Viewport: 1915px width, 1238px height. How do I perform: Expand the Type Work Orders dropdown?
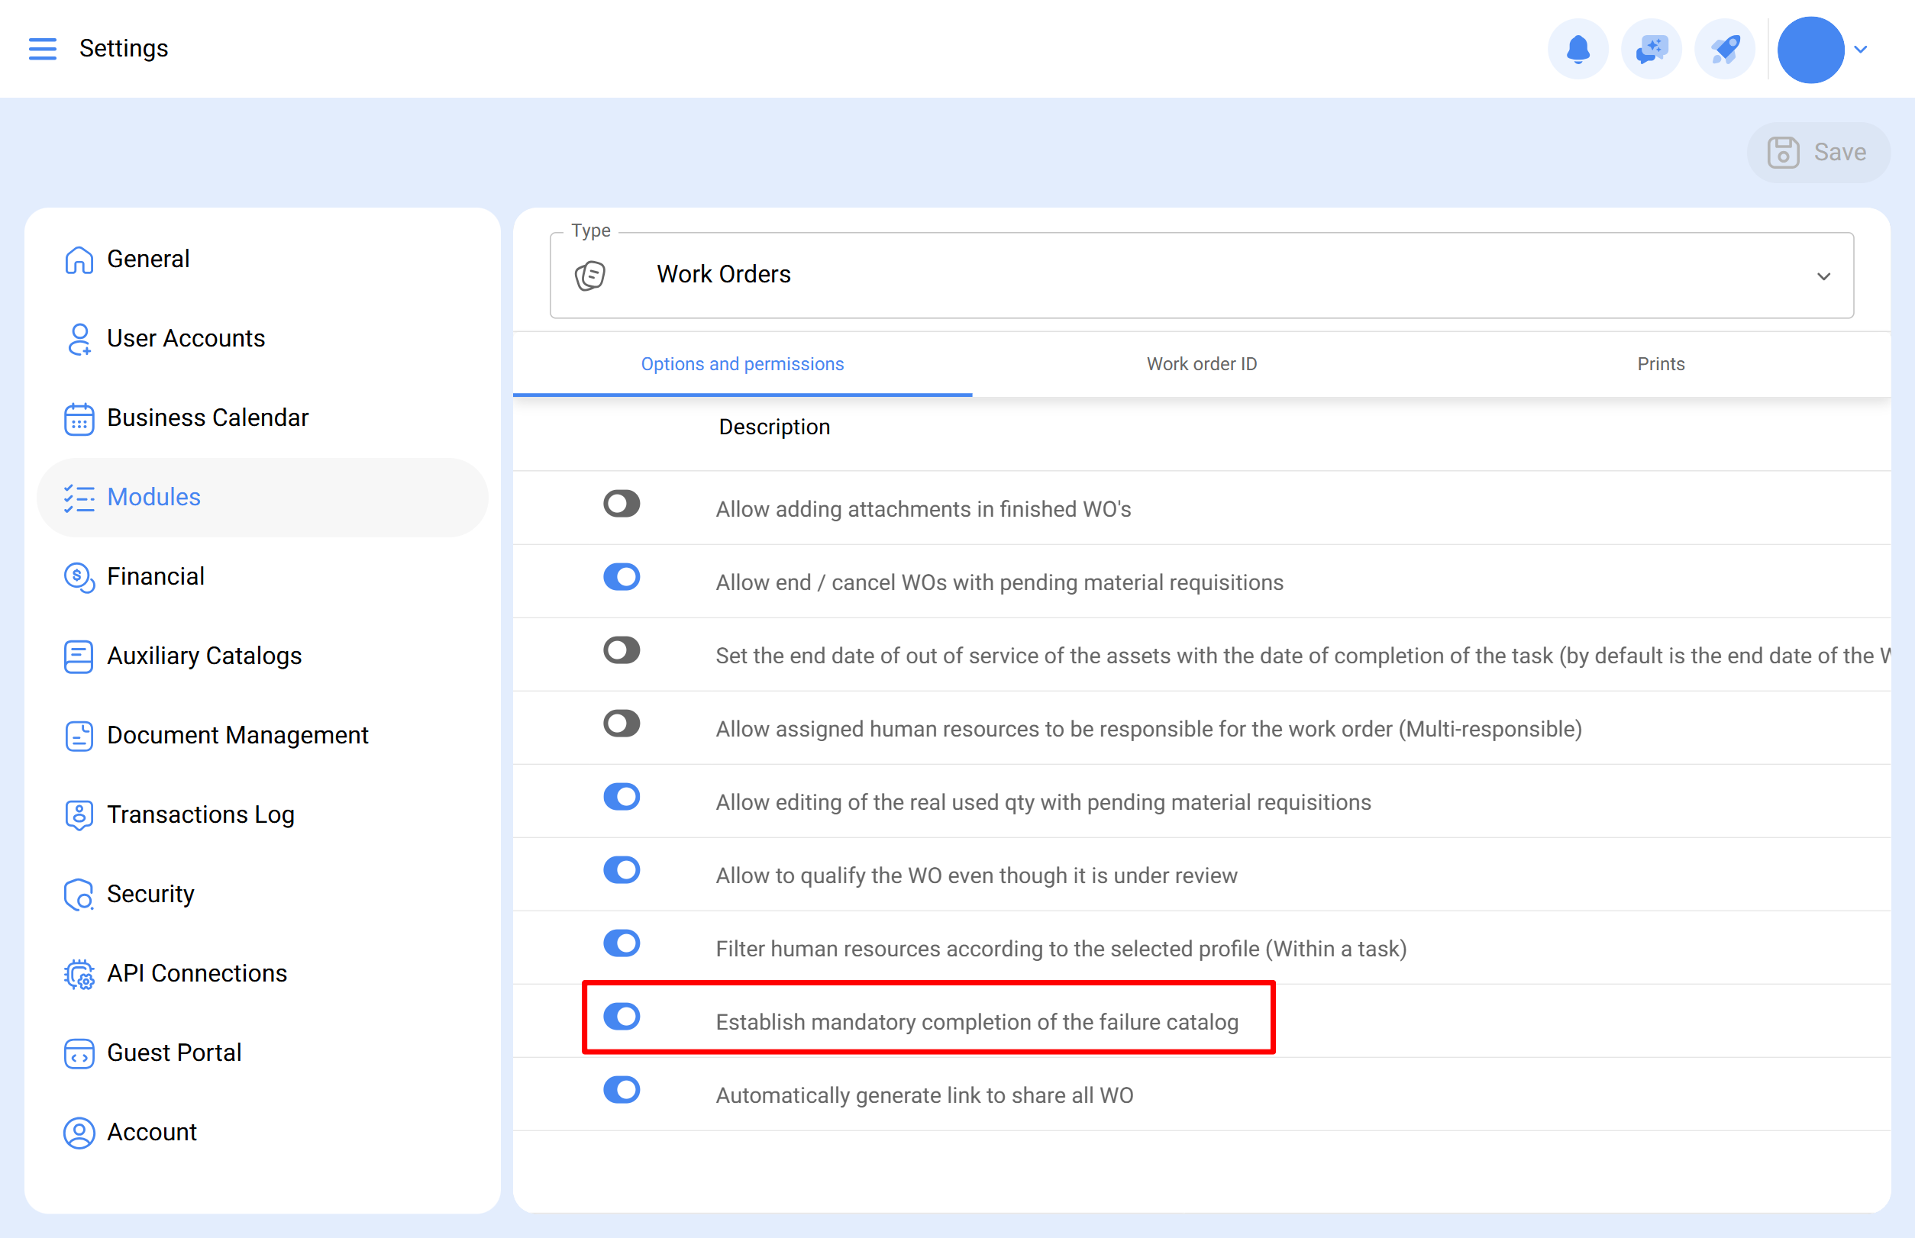point(1823,276)
